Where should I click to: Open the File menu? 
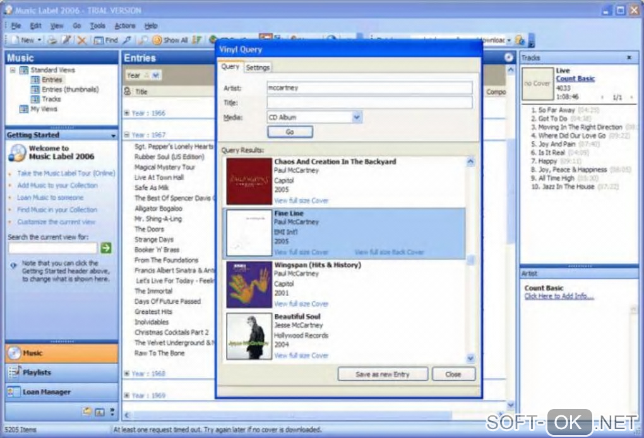(16, 26)
